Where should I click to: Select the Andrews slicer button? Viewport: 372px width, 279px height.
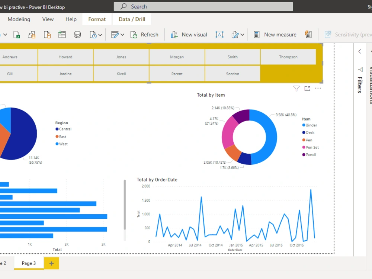pos(19,57)
